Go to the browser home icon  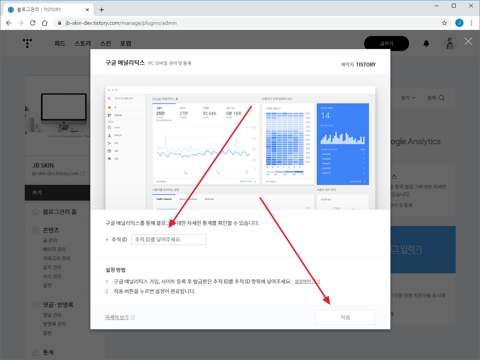[x=45, y=23]
